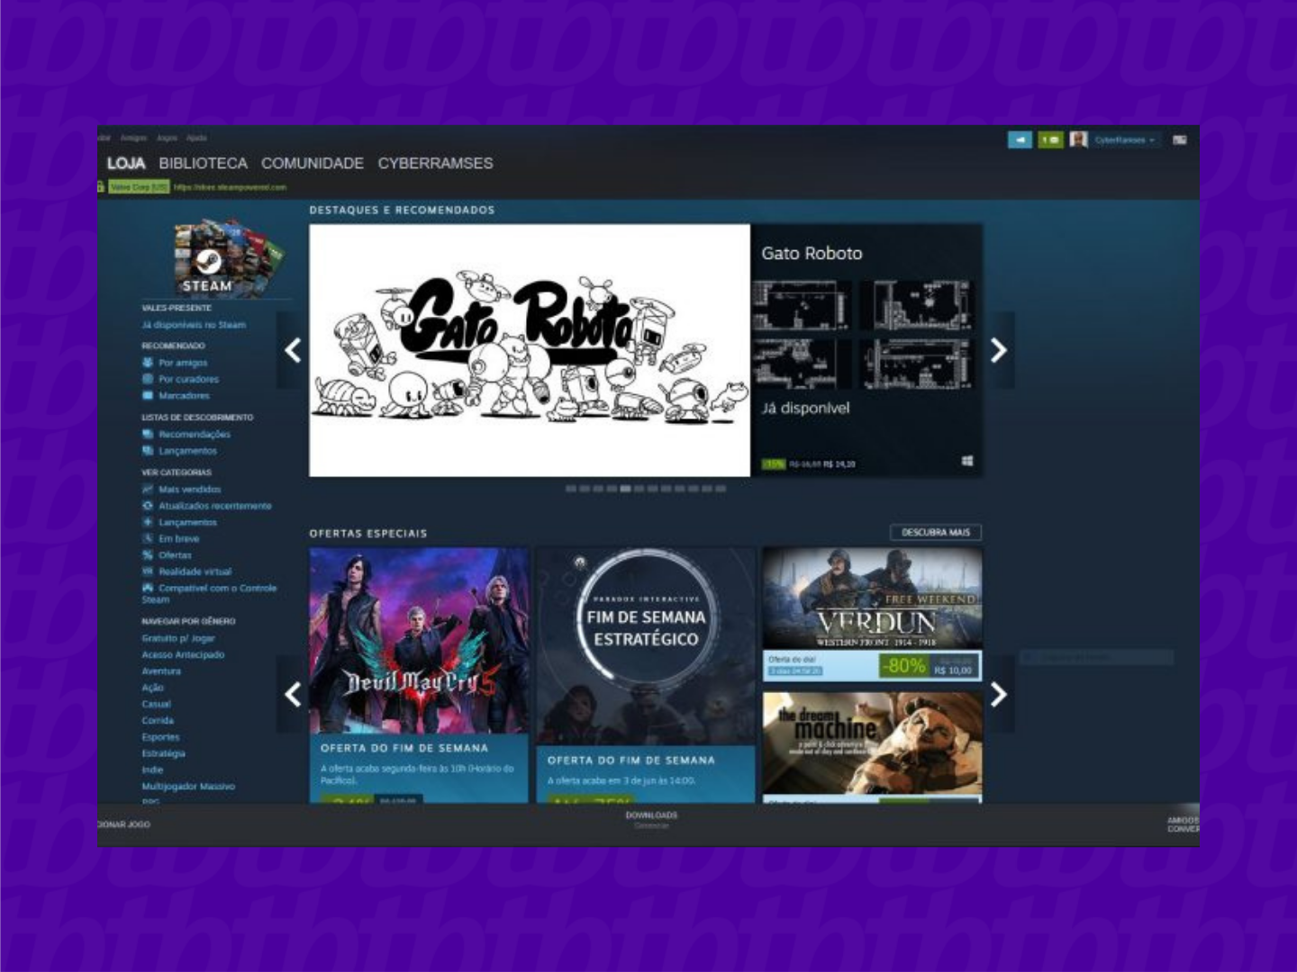The width and height of the screenshot is (1297, 972).
Task: Show previous featured game with left arrow
Action: click(292, 350)
